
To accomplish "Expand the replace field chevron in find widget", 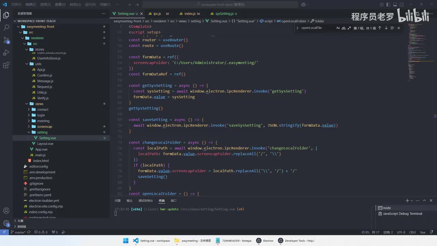I will point(297,28).
